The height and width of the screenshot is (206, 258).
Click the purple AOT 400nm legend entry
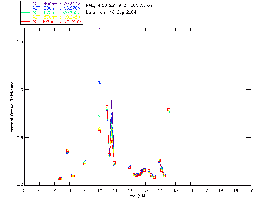[51, 4]
